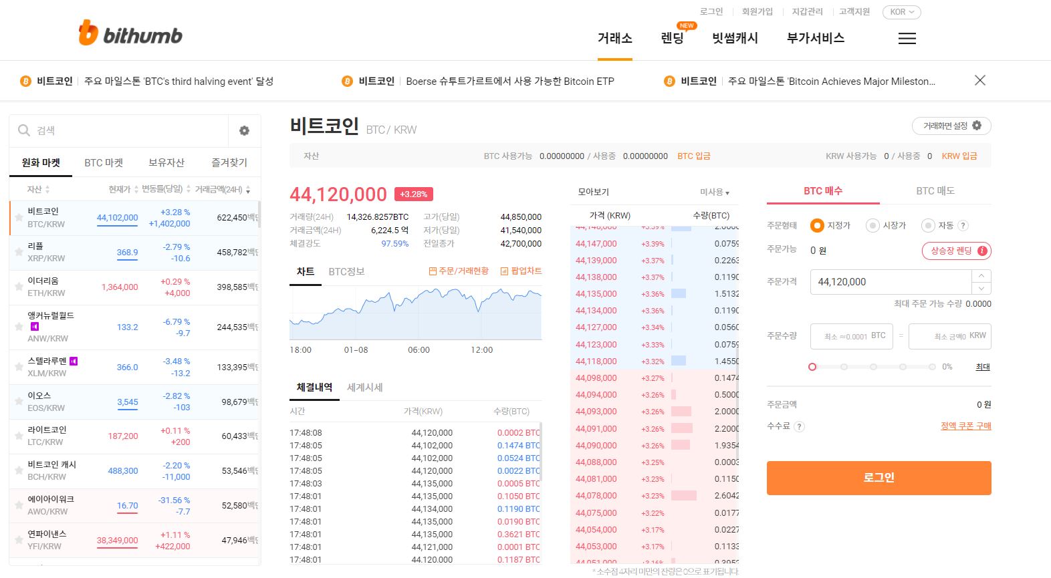Screen dimensions: 1051x578
Task: Click BTC 입금 link
Action: click(694, 156)
